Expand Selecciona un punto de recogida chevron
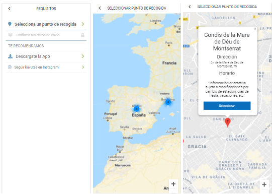The image size is (272, 196). [83, 24]
